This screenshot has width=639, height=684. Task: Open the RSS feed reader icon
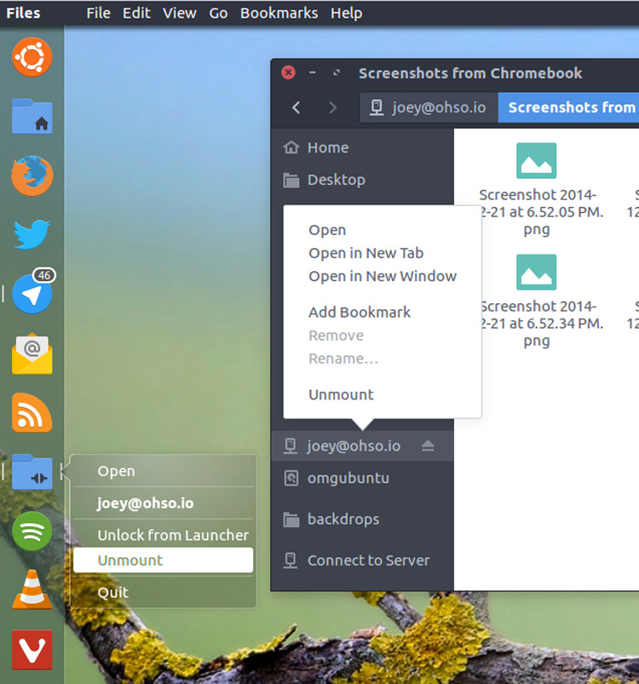[32, 413]
